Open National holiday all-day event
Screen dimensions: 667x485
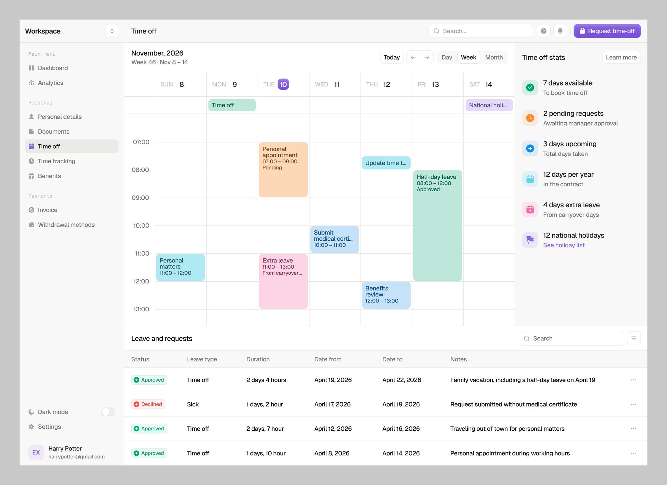[x=489, y=105]
